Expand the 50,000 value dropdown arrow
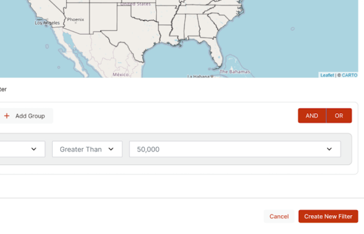 [329, 149]
